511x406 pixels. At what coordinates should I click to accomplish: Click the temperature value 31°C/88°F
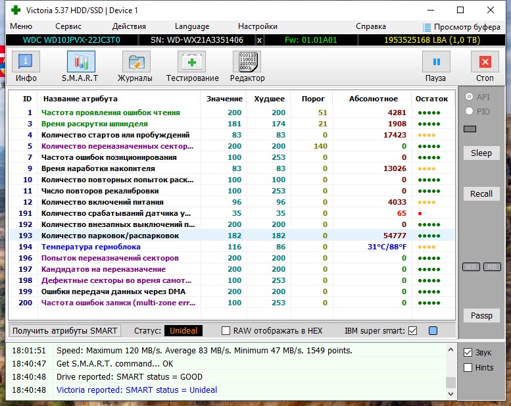tap(387, 247)
